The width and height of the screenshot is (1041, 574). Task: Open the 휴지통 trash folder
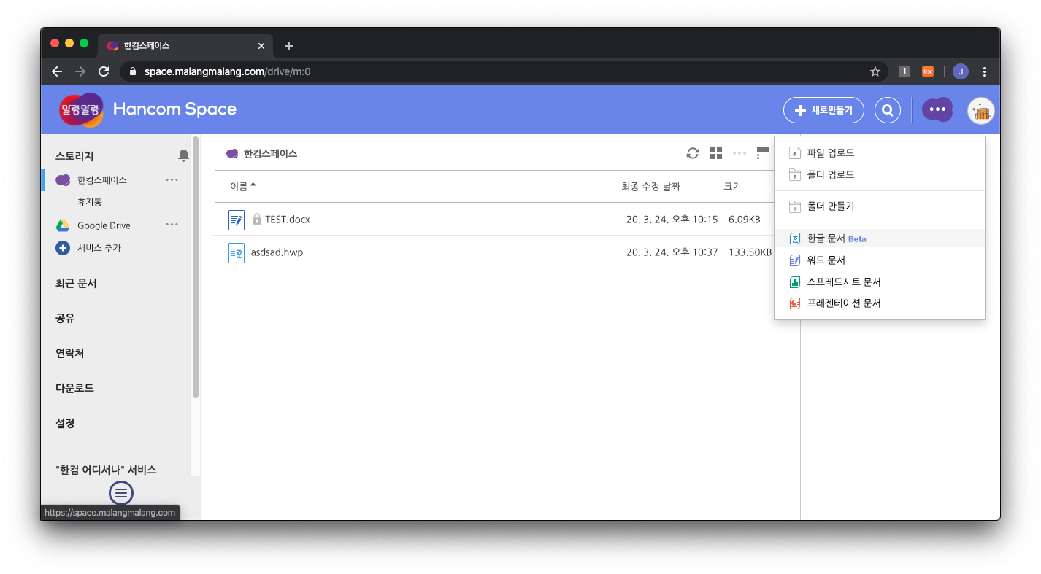pyautogui.click(x=89, y=201)
